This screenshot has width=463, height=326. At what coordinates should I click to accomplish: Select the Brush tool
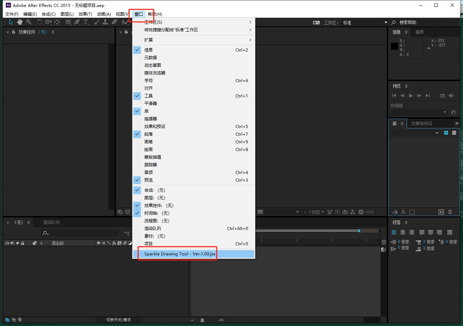[97, 22]
